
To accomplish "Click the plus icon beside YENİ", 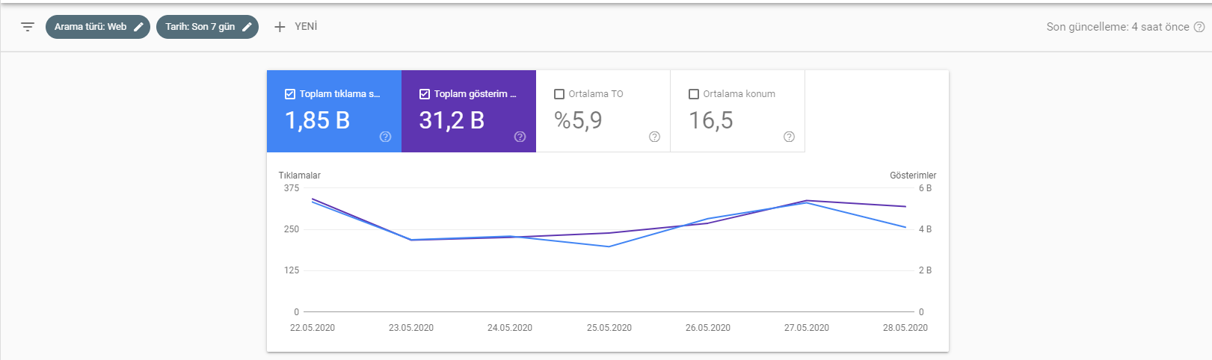I will [x=280, y=27].
